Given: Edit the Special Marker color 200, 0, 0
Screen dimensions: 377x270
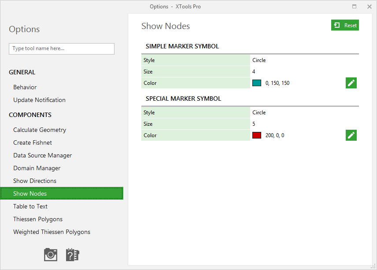Looking at the screenshot, I should 351,135.
